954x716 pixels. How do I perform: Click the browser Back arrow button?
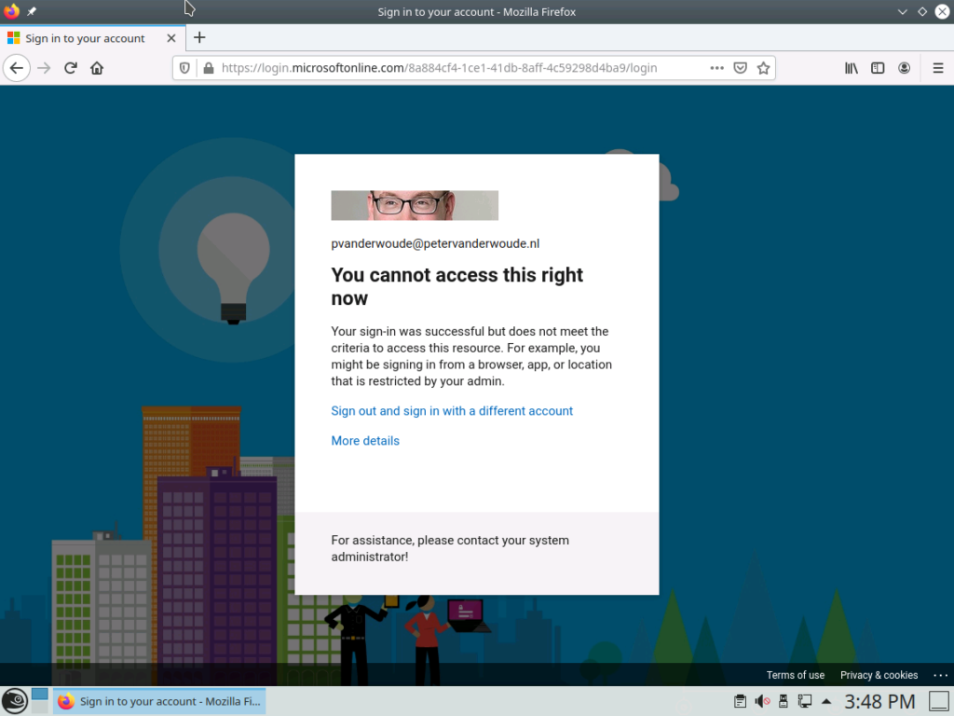point(16,68)
